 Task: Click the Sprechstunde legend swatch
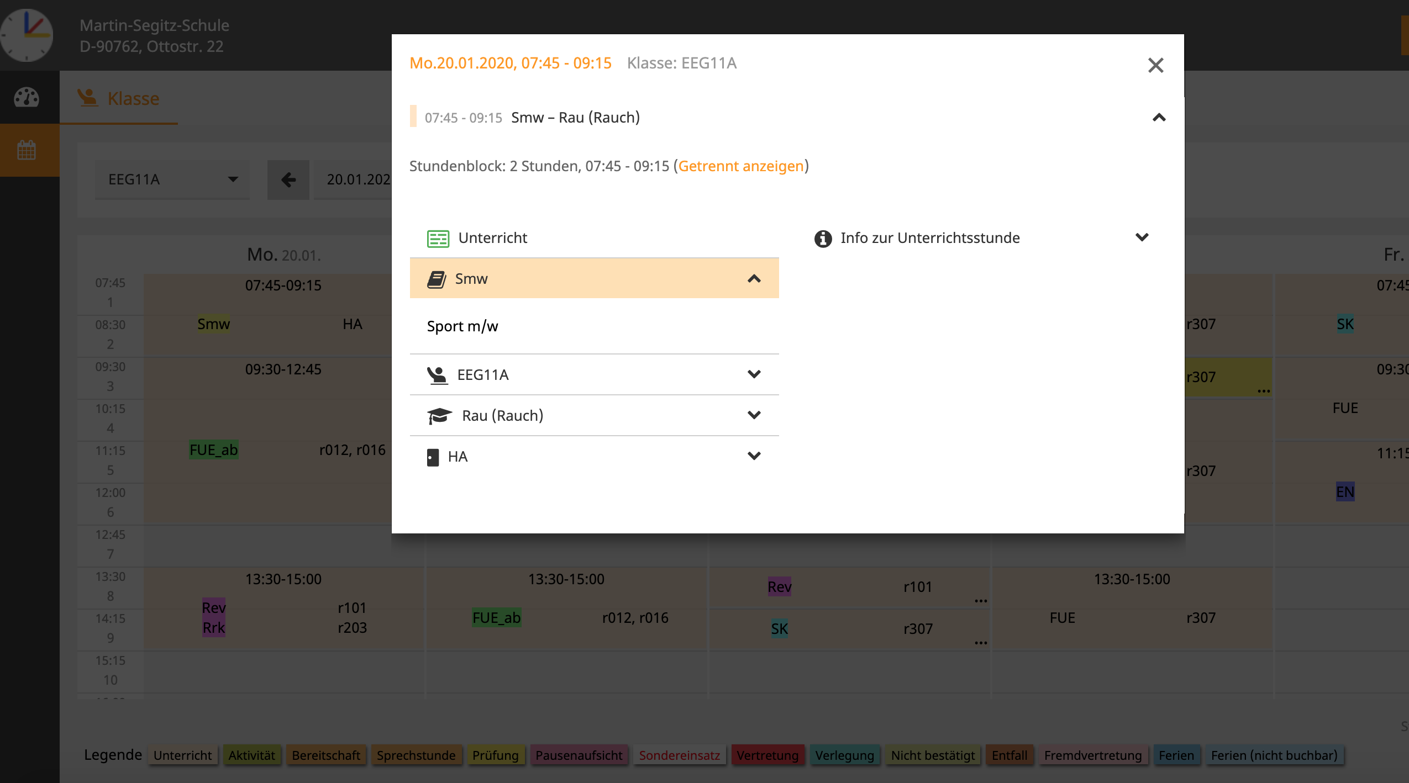click(416, 755)
